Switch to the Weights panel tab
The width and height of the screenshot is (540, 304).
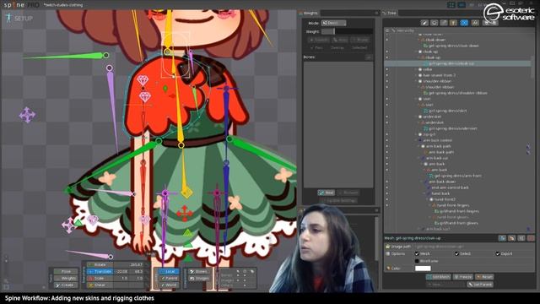pyautogui.click(x=309, y=14)
